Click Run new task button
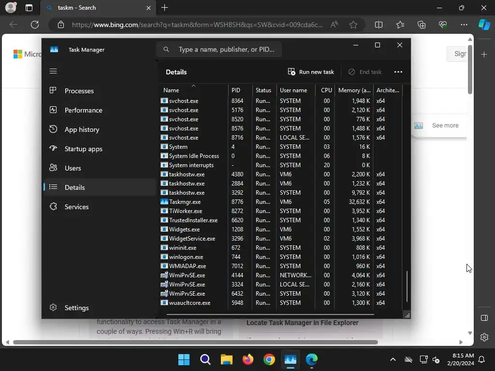Image resolution: width=495 pixels, height=371 pixels. [x=311, y=72]
